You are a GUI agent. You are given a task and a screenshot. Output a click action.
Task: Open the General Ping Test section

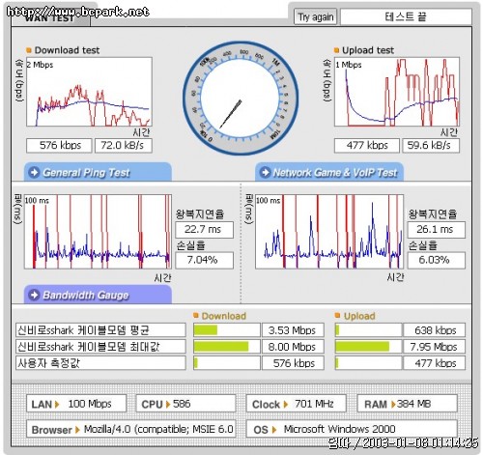pos(98,172)
